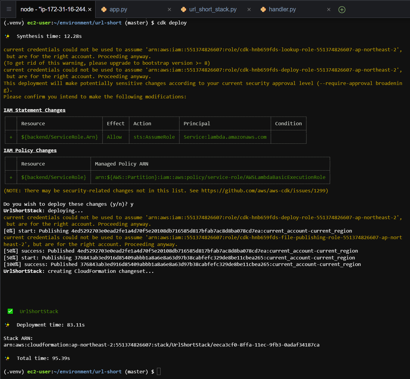This screenshot has height=379, width=410.
Task: Click the 'Total time: 95.39s' text
Action: [43, 358]
